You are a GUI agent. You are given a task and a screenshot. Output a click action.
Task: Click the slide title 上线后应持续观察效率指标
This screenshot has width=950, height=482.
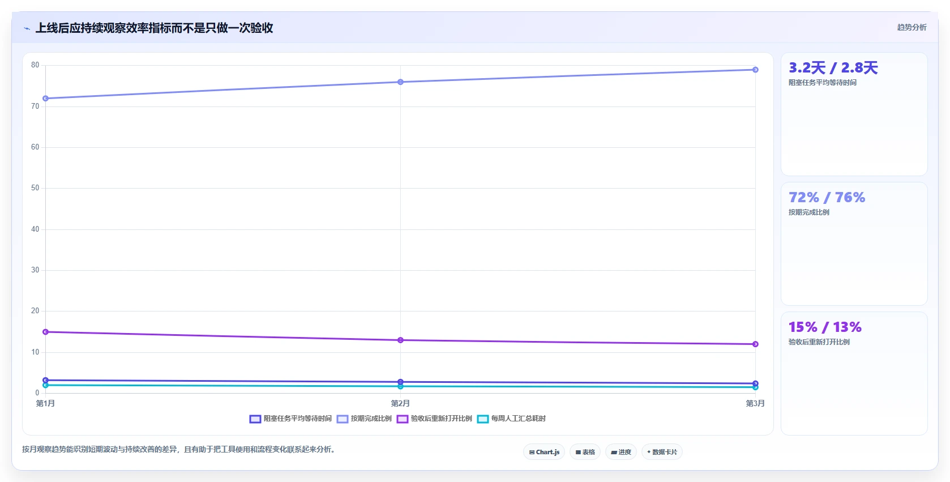155,28
